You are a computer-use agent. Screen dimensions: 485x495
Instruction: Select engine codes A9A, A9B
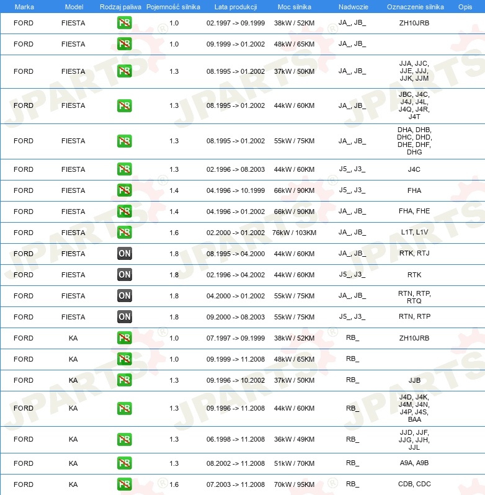point(414,463)
